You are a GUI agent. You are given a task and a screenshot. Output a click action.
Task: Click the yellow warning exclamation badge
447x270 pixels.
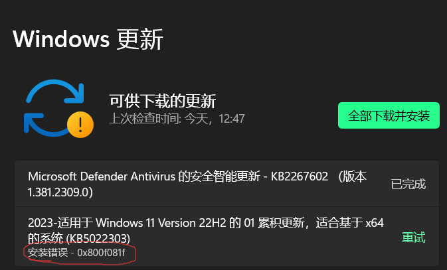click(x=80, y=125)
